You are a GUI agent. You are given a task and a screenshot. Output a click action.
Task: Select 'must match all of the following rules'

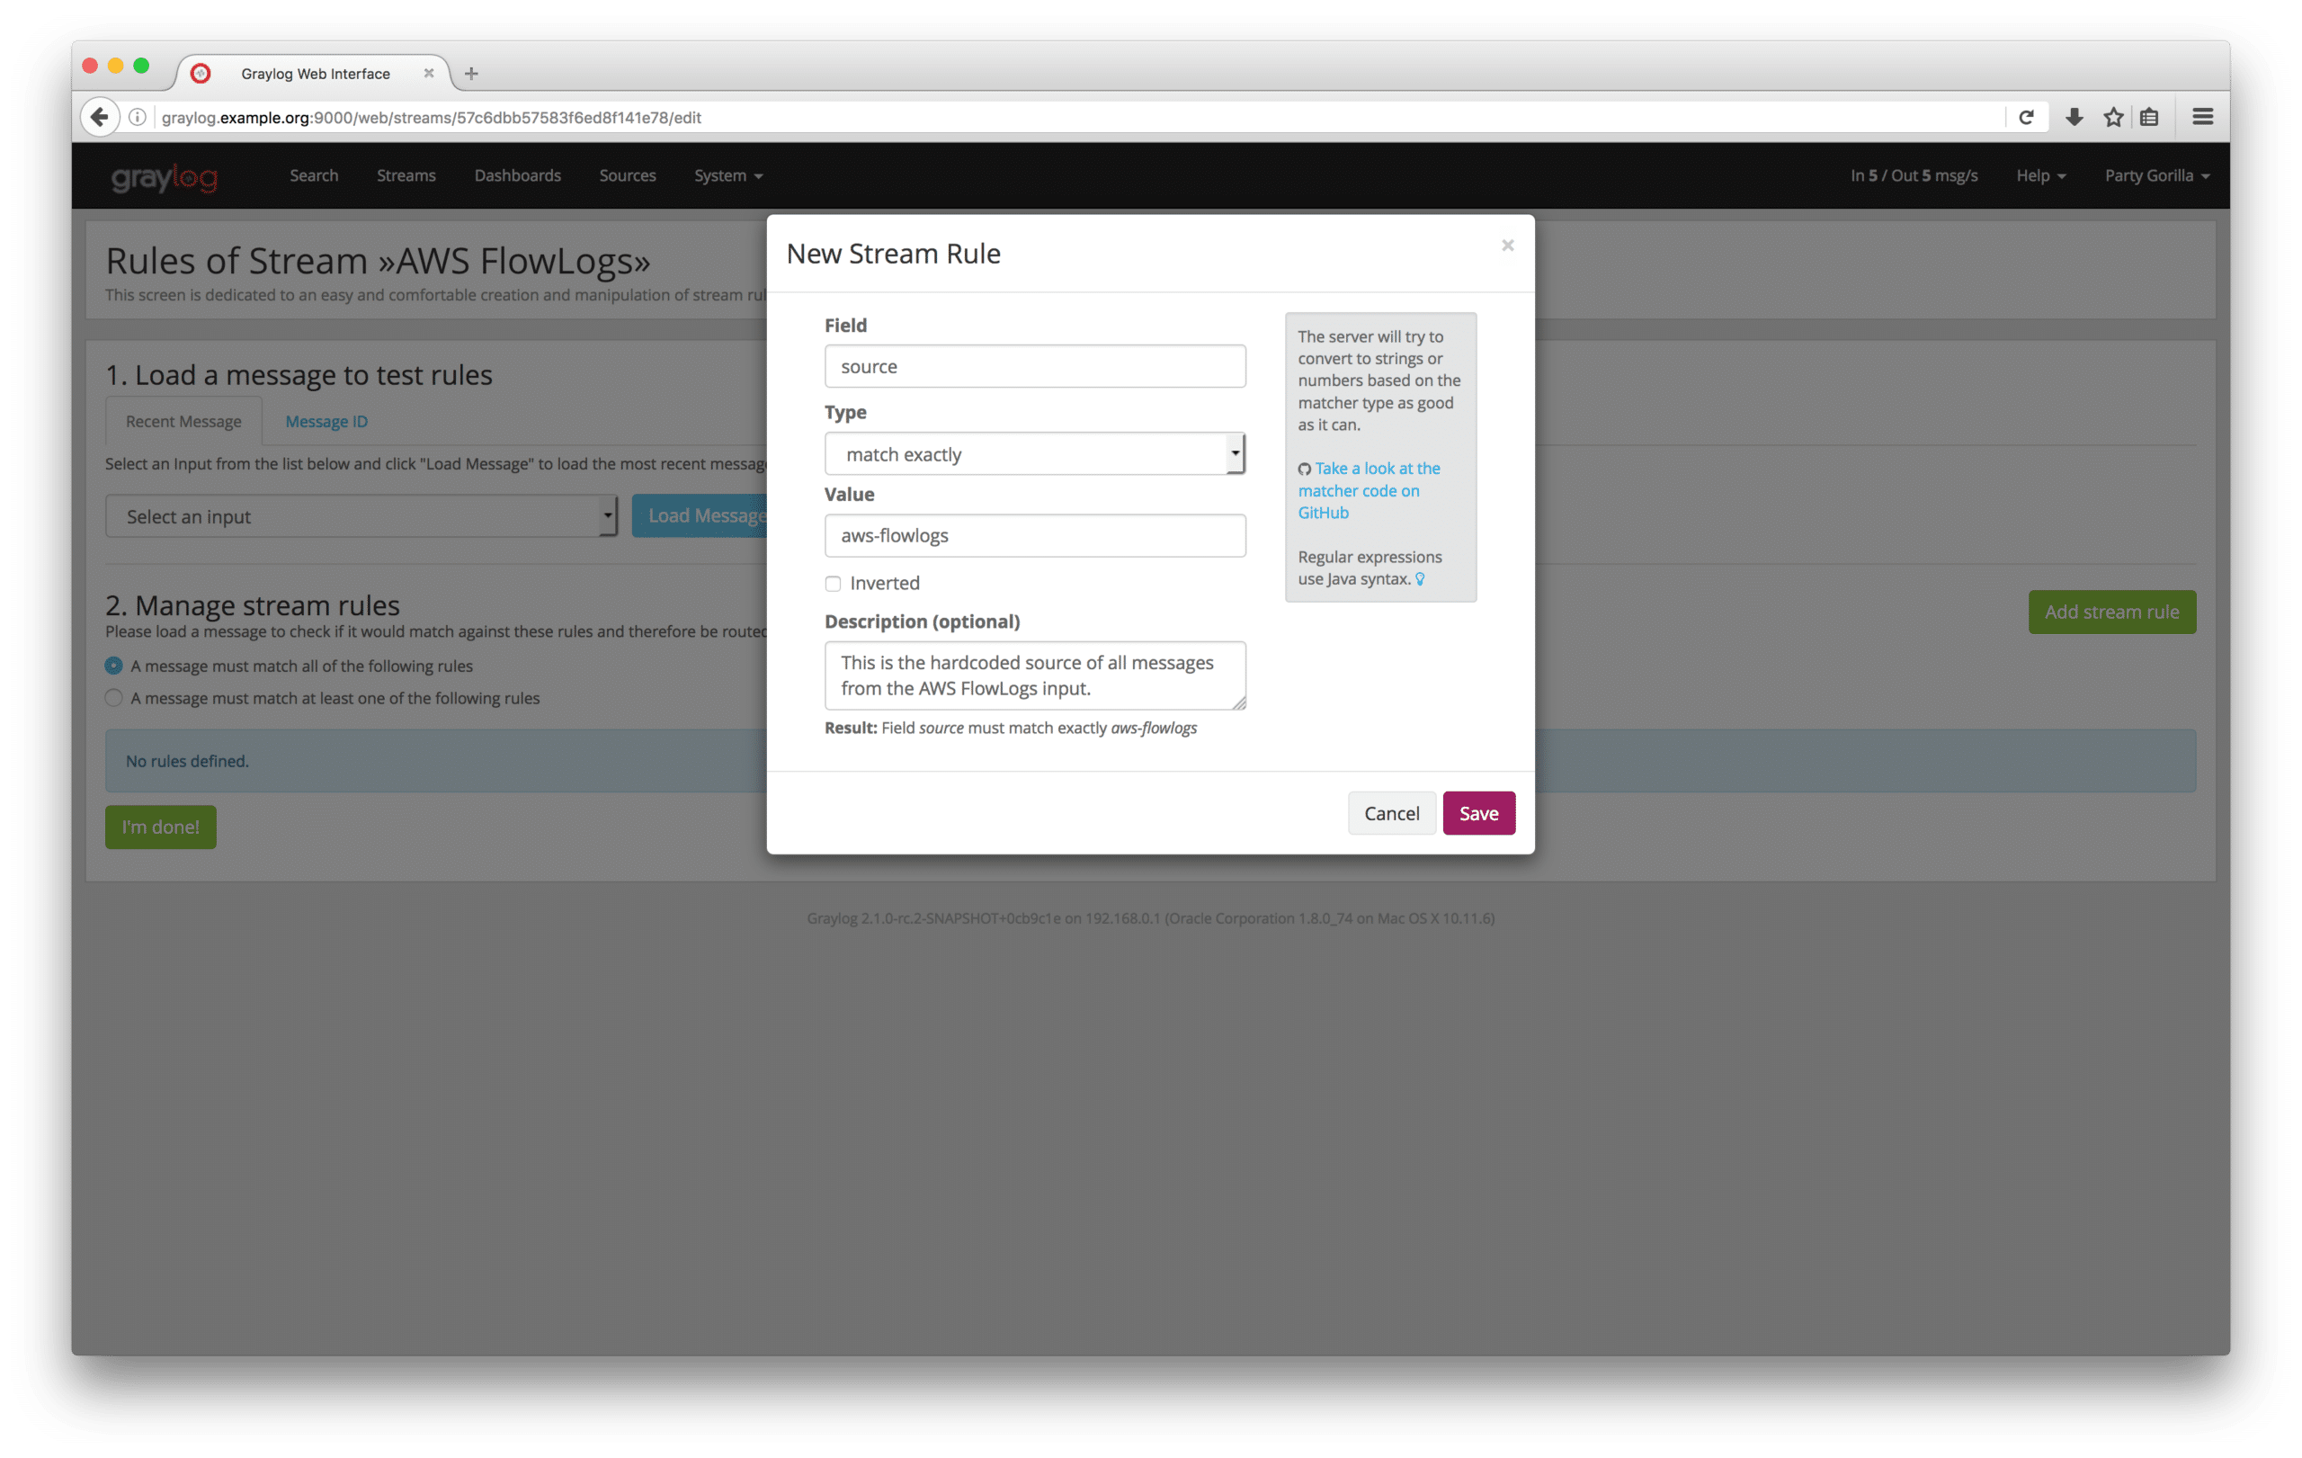pyautogui.click(x=114, y=666)
